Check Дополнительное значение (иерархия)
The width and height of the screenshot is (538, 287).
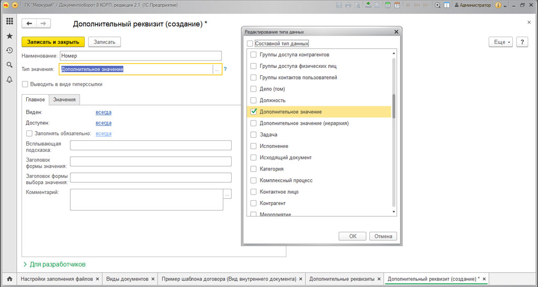[x=253, y=123]
